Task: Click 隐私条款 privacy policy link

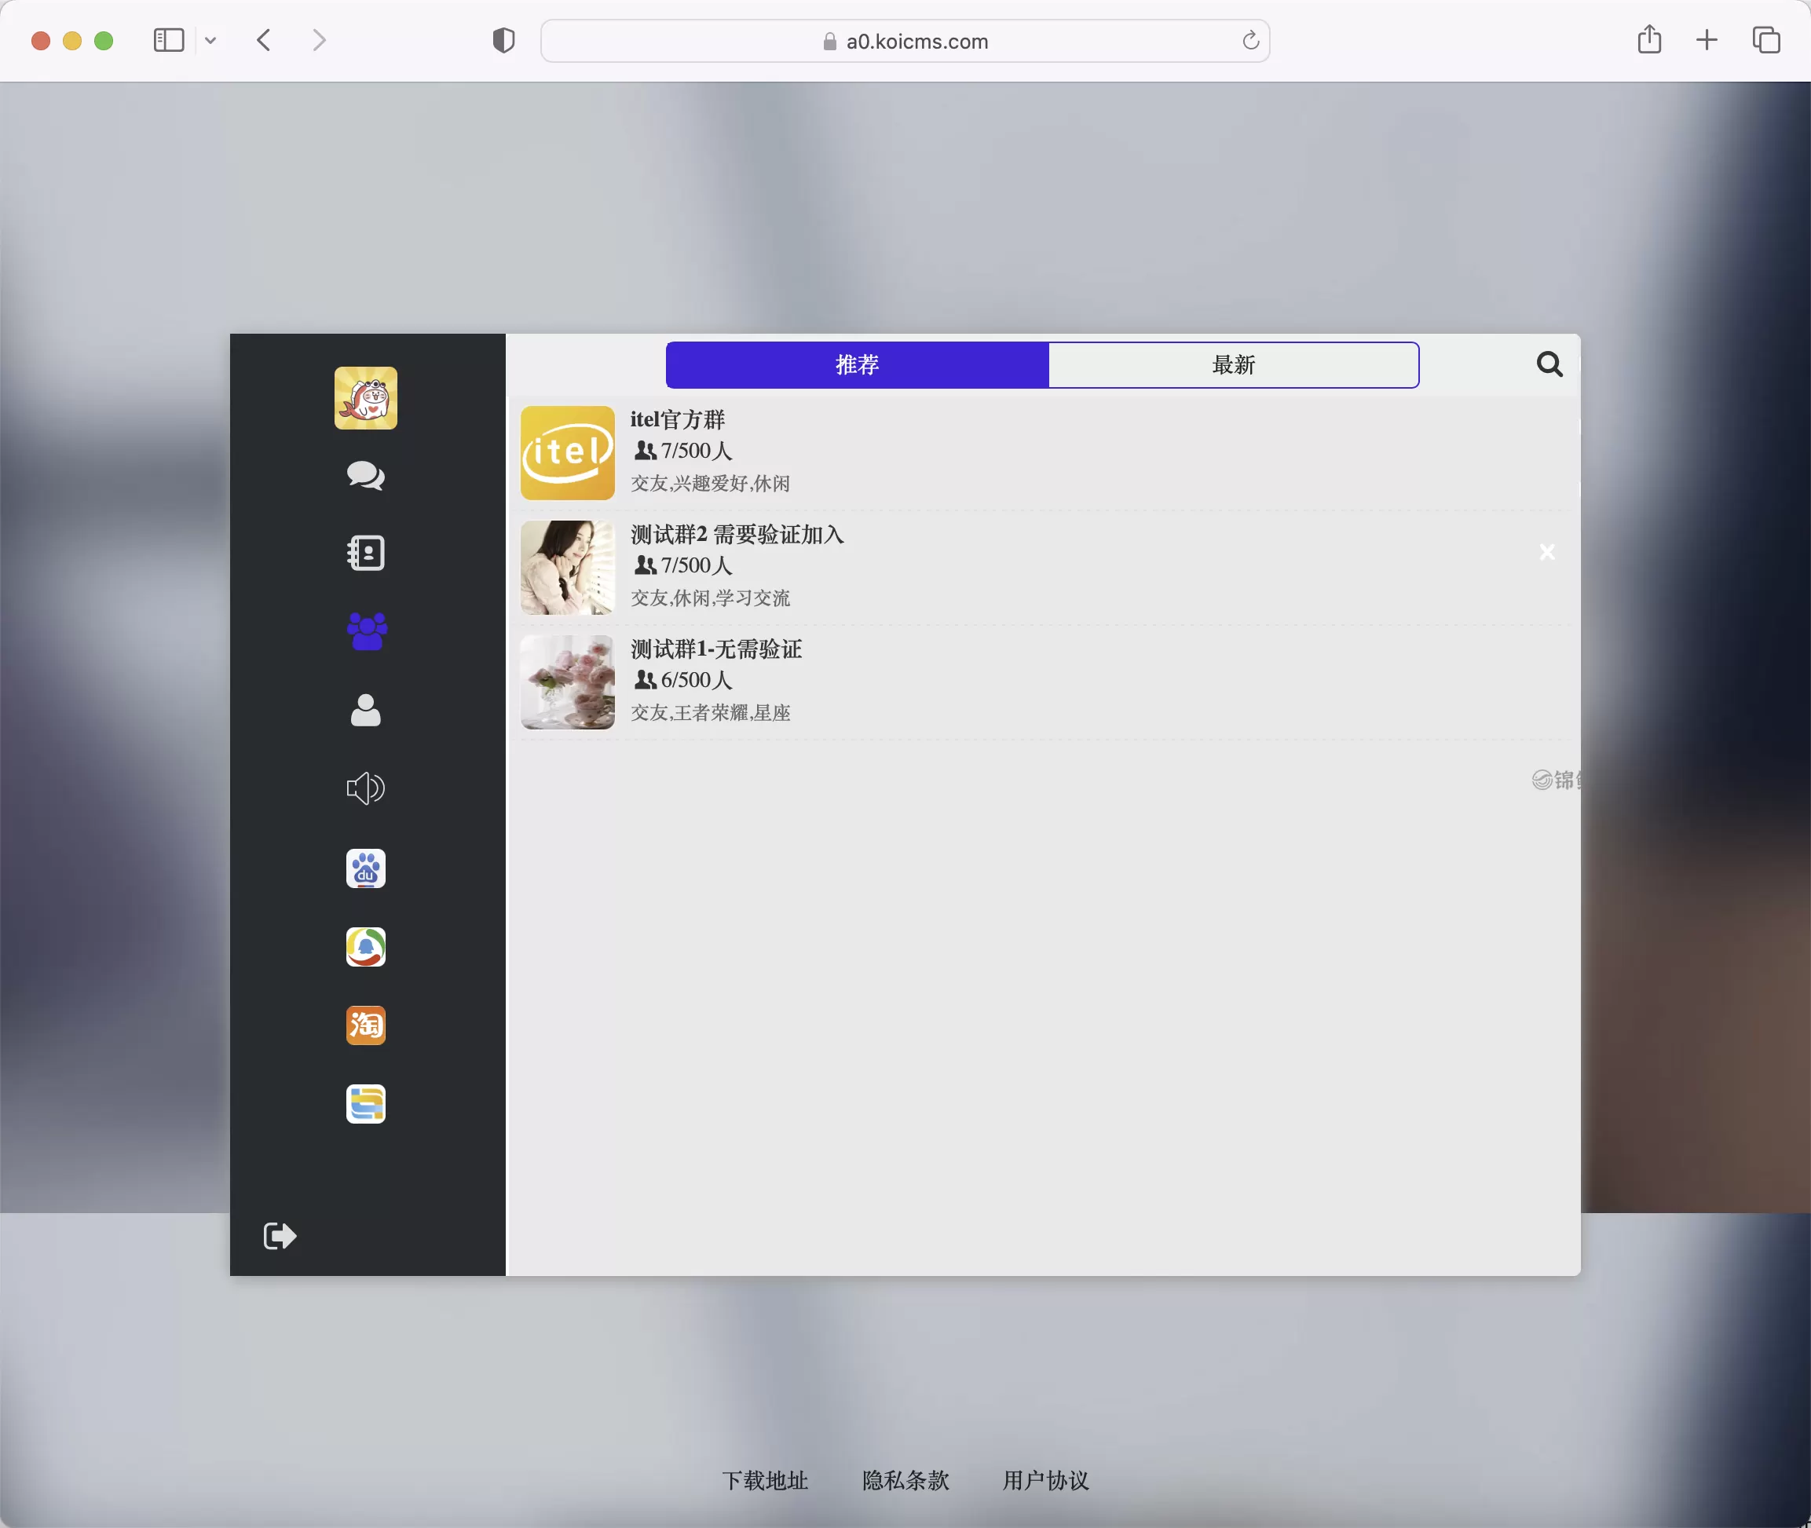Action: [x=906, y=1478]
